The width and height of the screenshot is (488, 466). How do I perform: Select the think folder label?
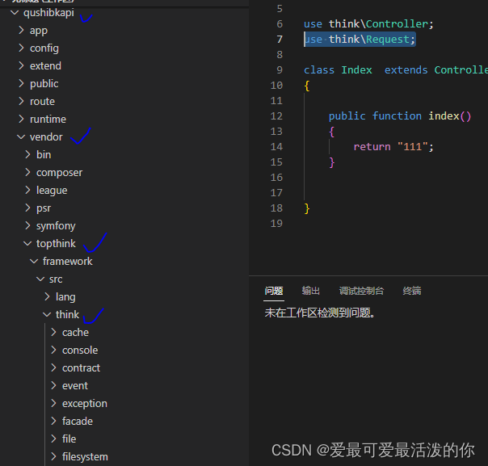pyautogui.click(x=68, y=314)
